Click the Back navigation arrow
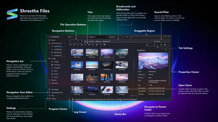218x122 pixels. (70, 41)
